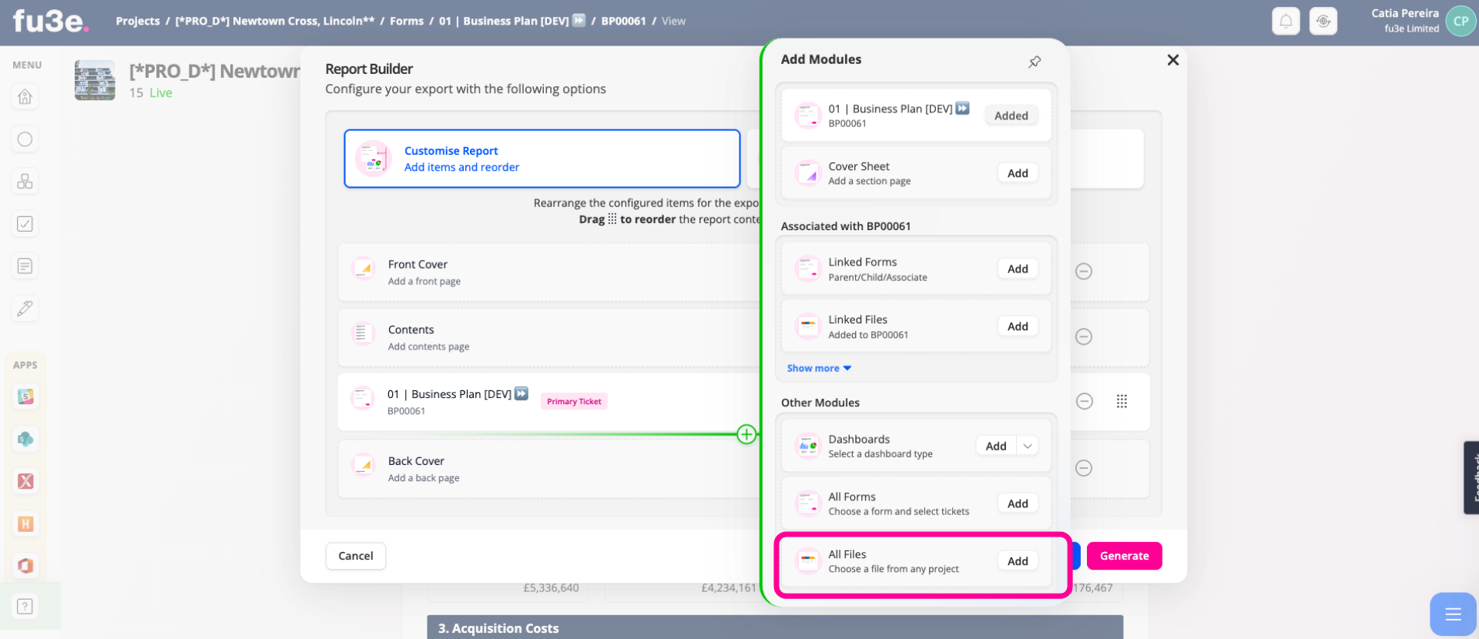Screen dimensions: 1479x639
Task: Launch the first app under APPS
Action: coord(25,396)
